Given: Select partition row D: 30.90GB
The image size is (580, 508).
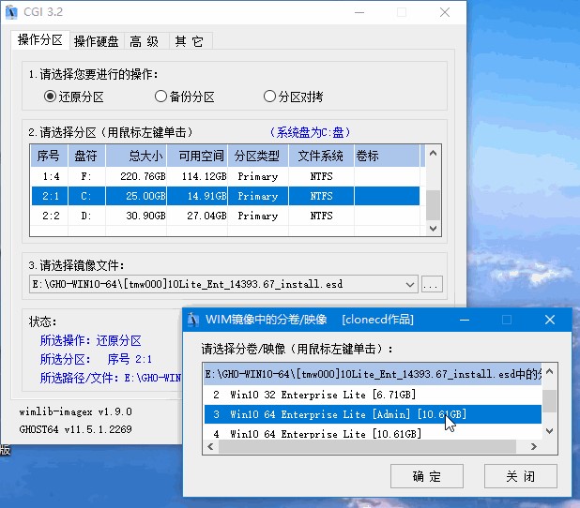Looking at the screenshot, I should point(225,216).
